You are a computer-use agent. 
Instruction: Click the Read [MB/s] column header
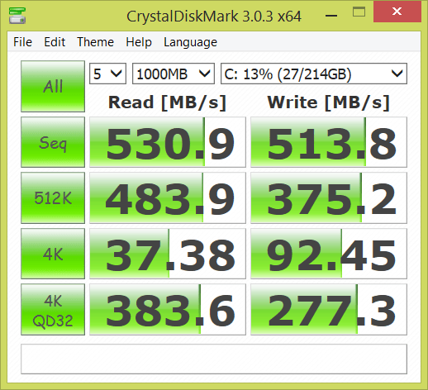(x=167, y=102)
